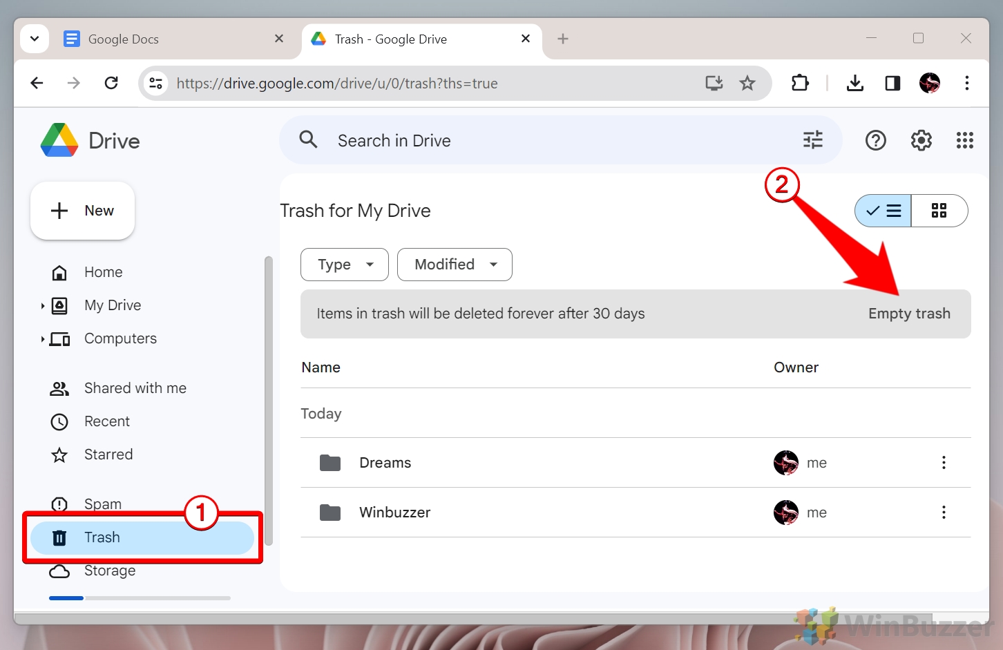Minimize the Chrome window

pos(872,39)
